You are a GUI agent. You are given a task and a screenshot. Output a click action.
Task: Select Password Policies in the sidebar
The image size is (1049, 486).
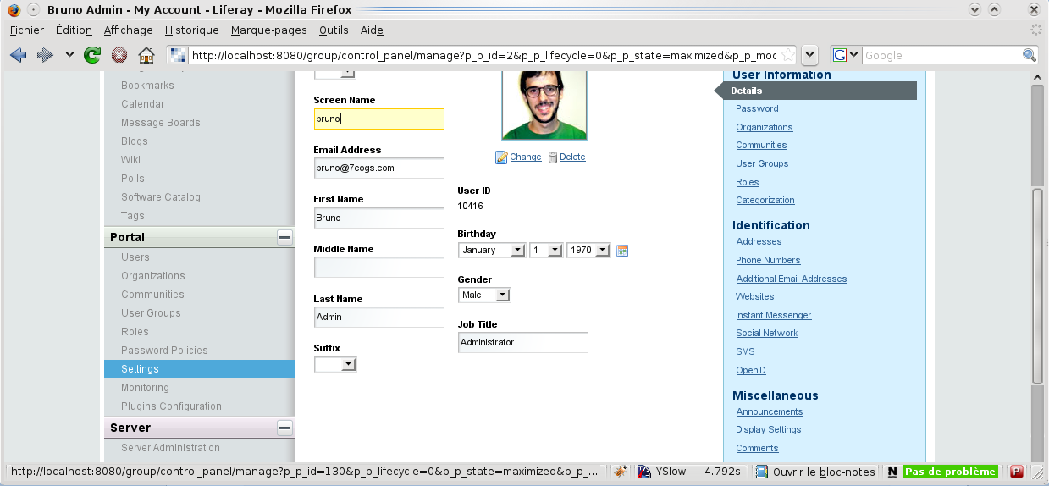click(x=164, y=351)
